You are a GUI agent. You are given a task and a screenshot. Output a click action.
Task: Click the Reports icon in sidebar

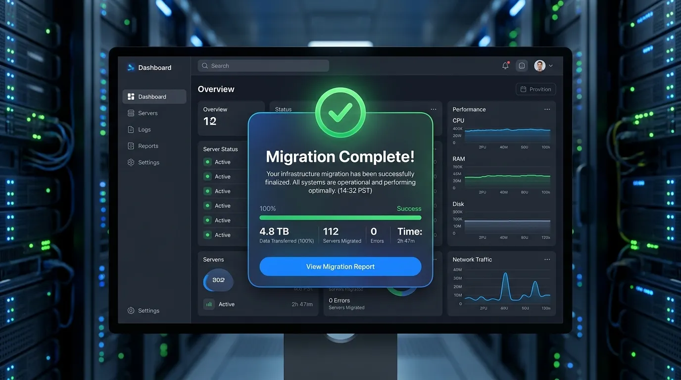coord(131,145)
